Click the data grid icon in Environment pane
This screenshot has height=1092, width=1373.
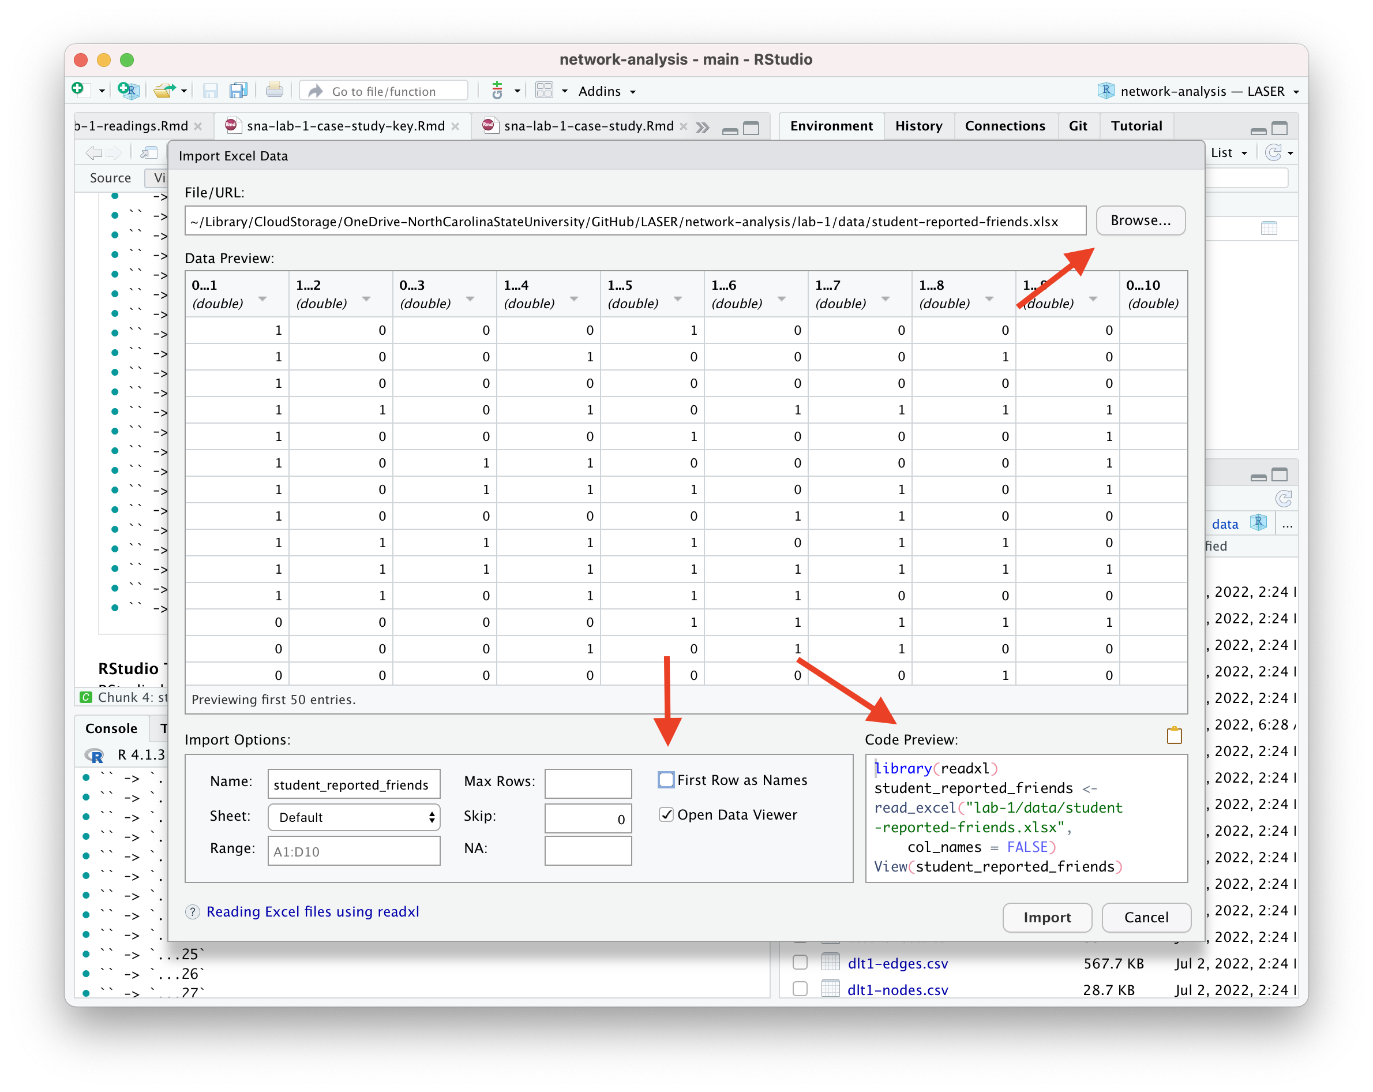coord(1269,228)
